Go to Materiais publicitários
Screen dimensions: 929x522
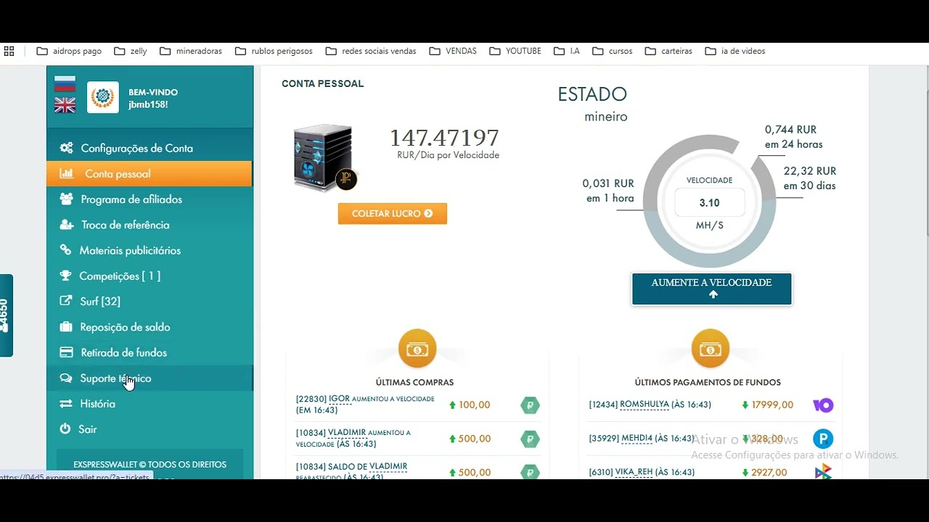(150, 250)
